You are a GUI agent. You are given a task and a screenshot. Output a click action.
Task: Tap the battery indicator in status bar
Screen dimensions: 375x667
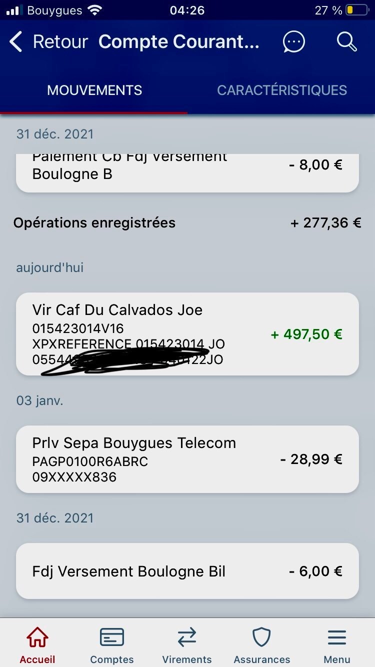pos(356,10)
